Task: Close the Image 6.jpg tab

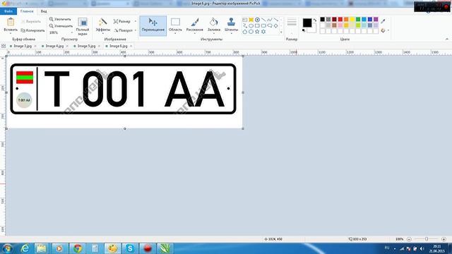Action: [131, 46]
